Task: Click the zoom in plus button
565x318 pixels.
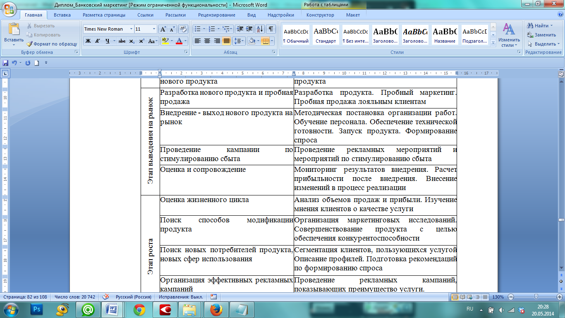Action: 560,297
